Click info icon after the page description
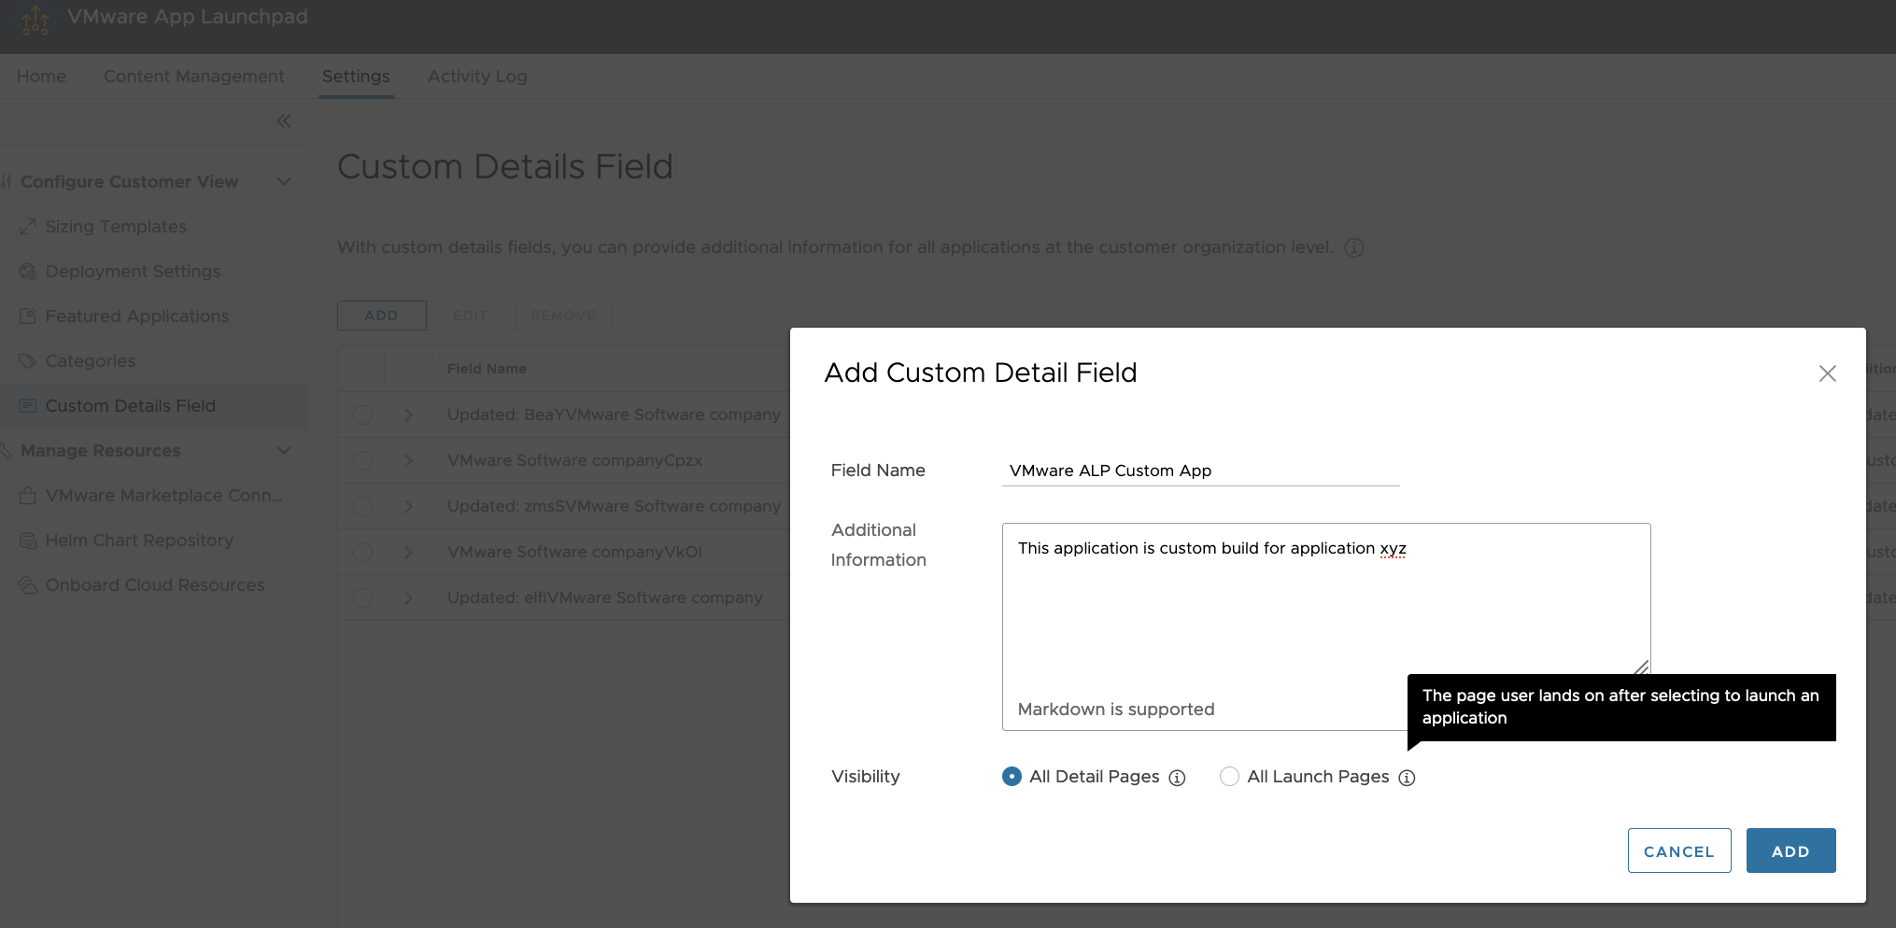Screen dimensions: 1896x928 click(1353, 247)
